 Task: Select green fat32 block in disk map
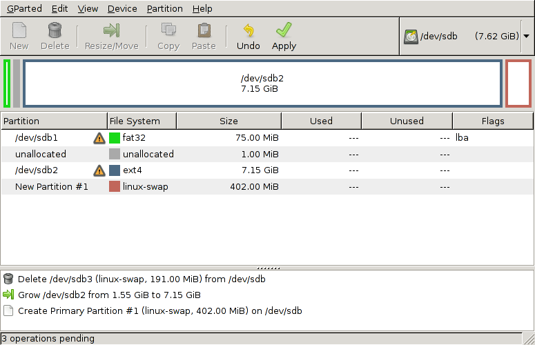coord(7,83)
